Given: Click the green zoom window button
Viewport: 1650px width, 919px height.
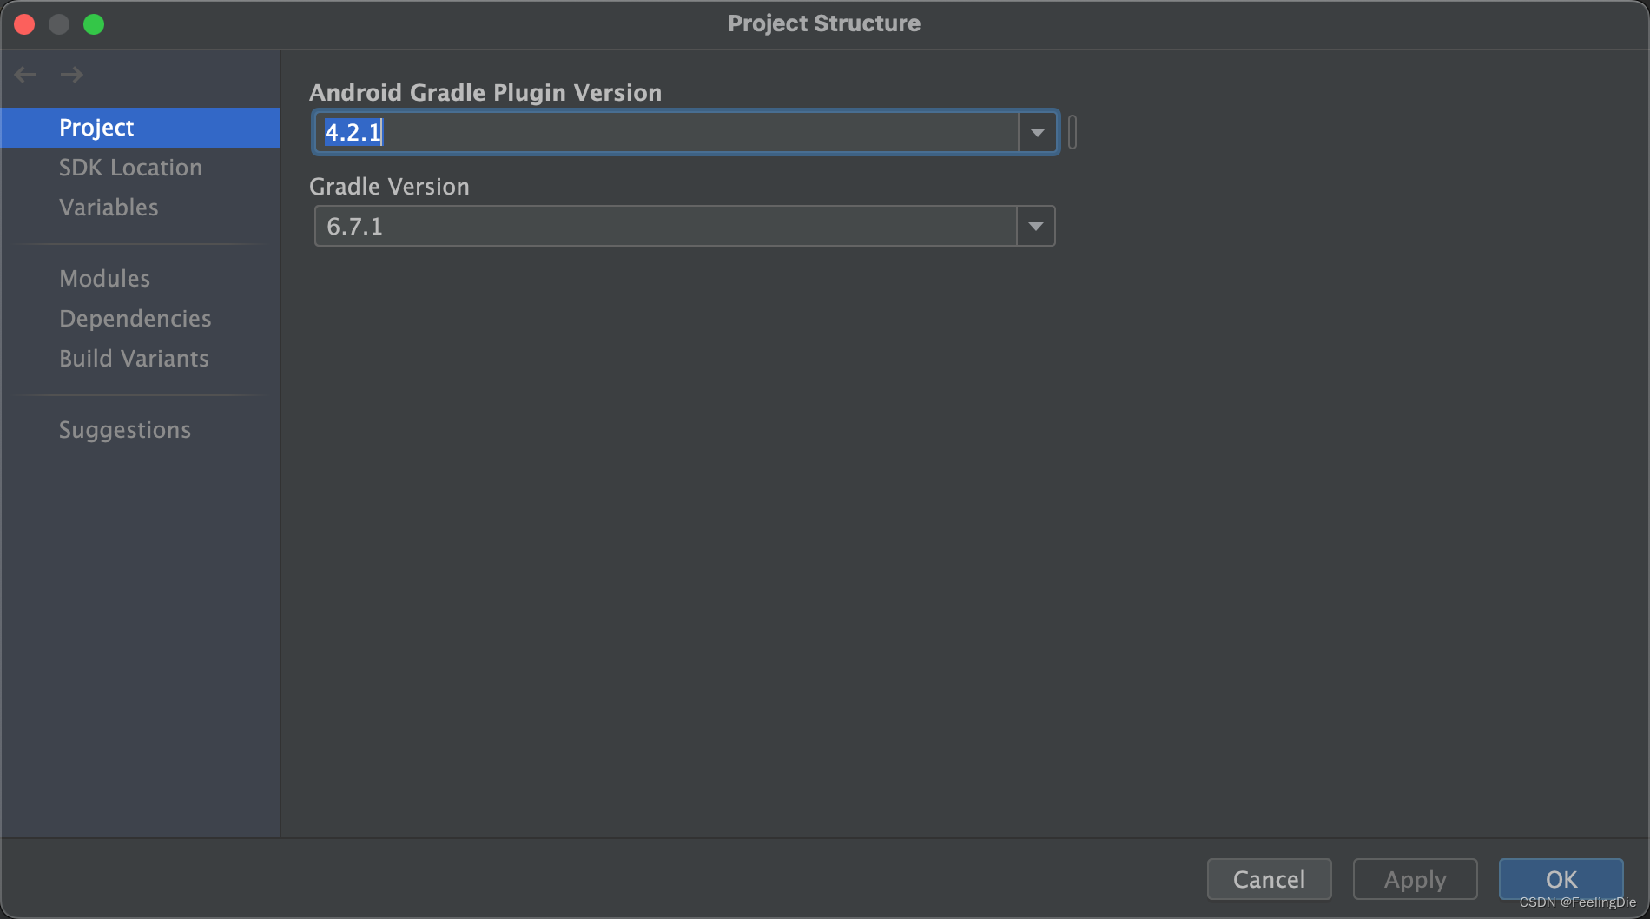Looking at the screenshot, I should [94, 23].
